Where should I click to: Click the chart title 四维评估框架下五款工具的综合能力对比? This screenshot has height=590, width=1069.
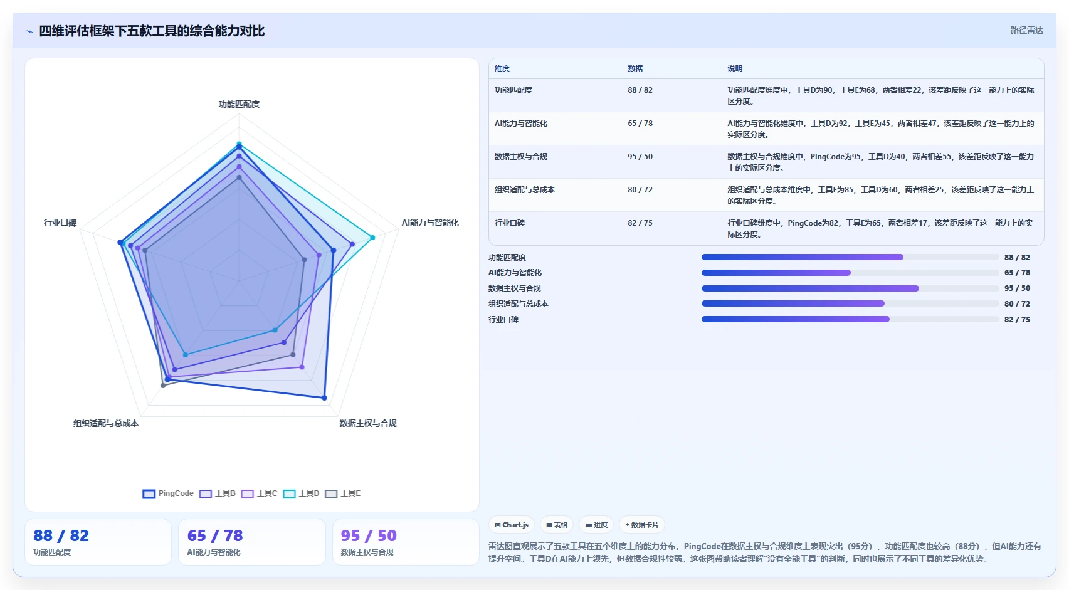point(152,31)
